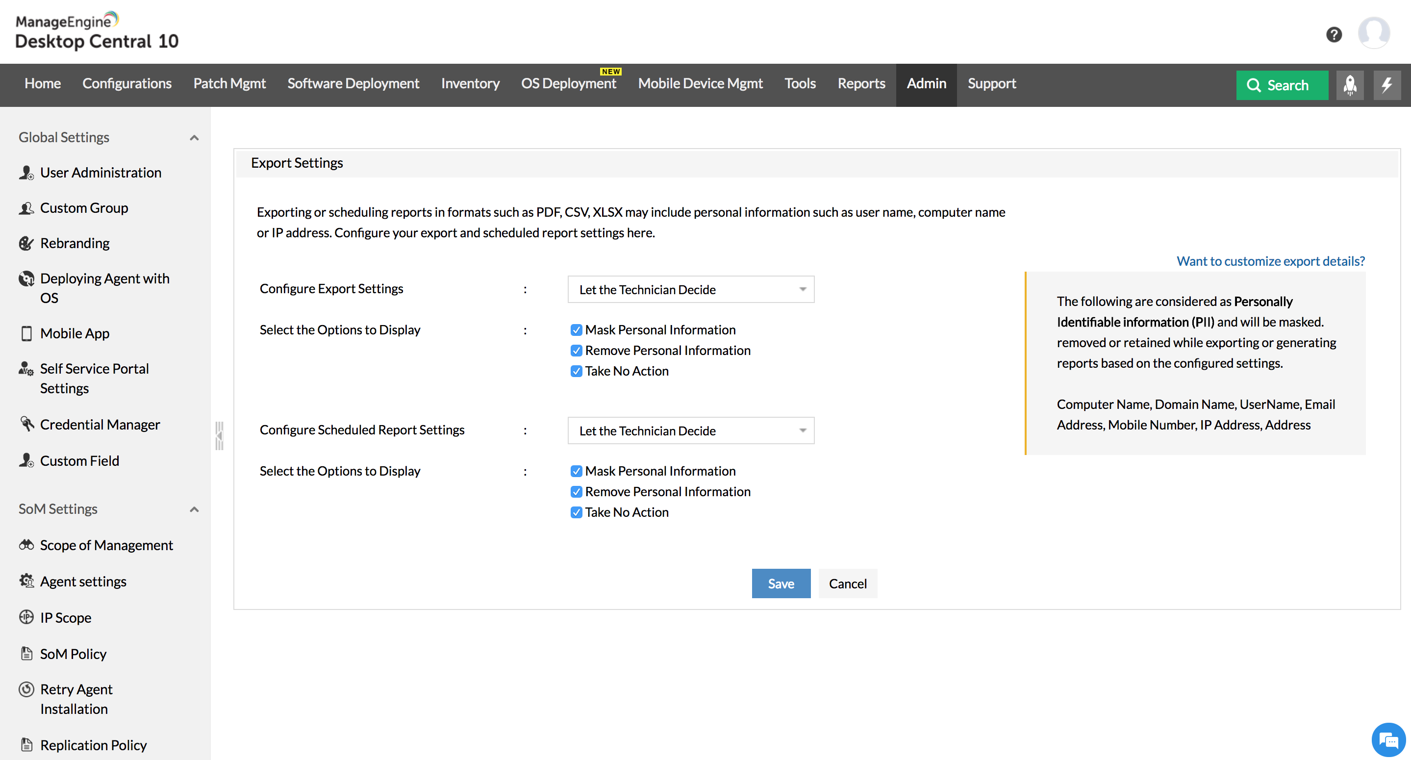
Task: Click the Mobile App phone icon
Action: 26,333
